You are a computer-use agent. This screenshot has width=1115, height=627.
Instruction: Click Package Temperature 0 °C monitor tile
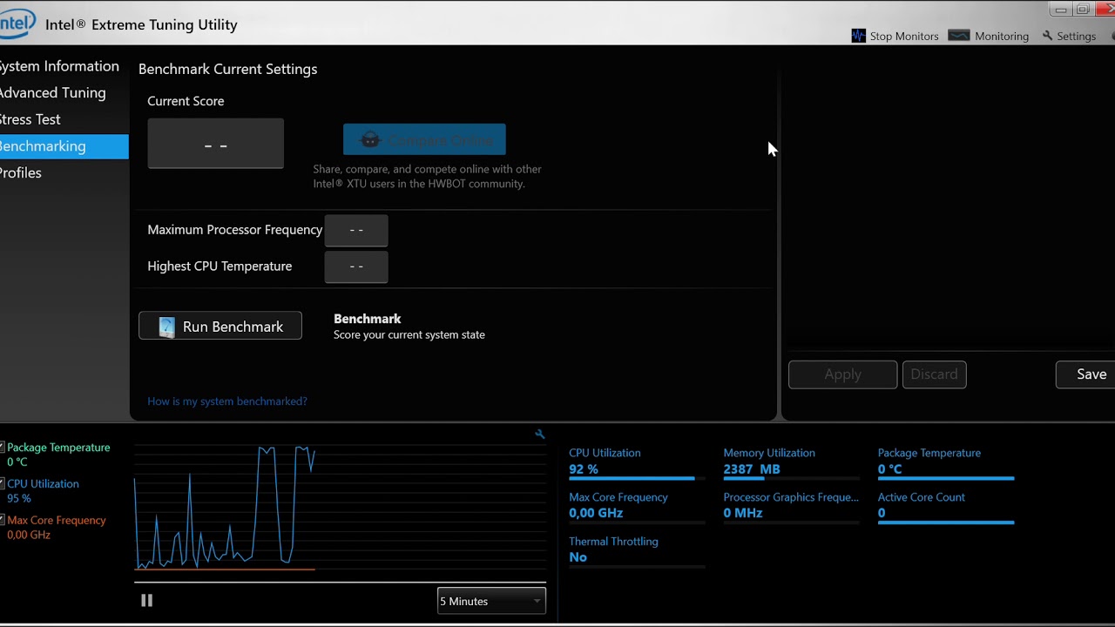pos(946,462)
